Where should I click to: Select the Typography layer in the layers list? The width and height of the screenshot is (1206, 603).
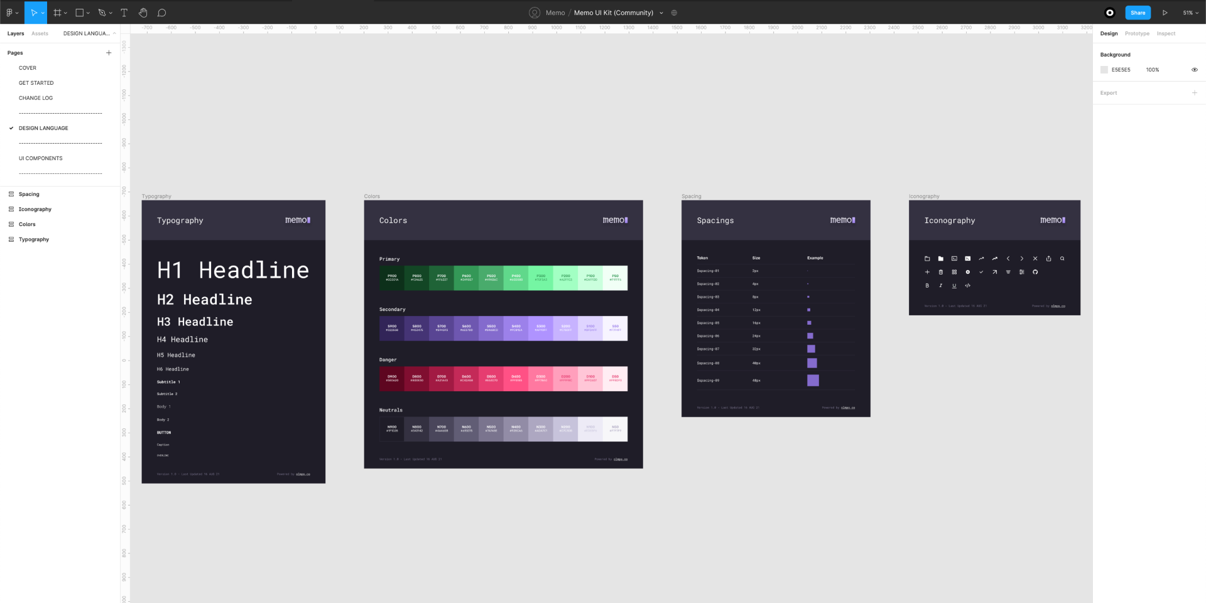pos(35,239)
